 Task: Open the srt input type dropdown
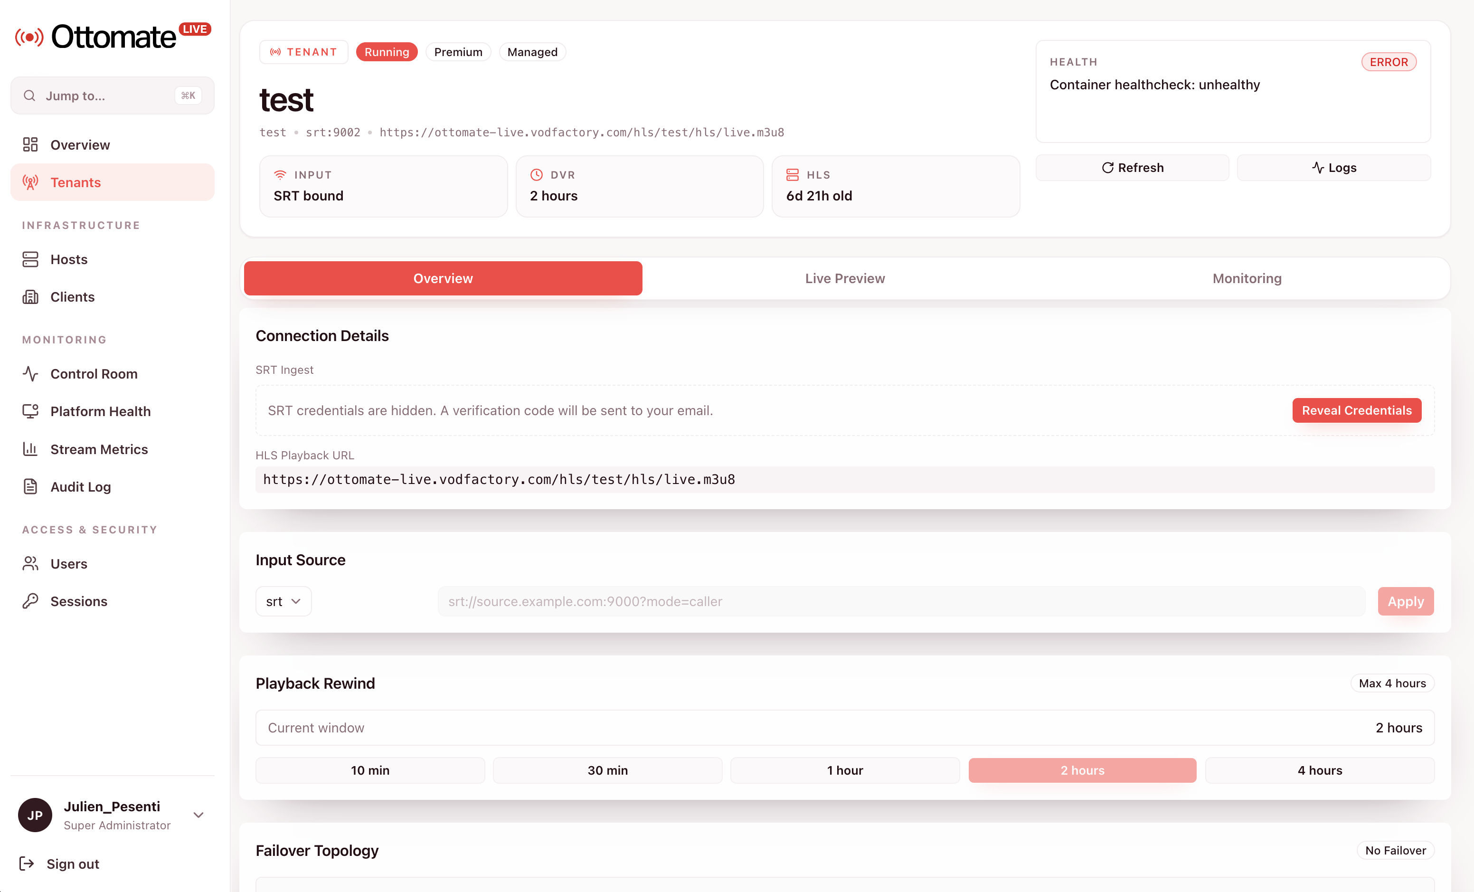click(x=283, y=601)
